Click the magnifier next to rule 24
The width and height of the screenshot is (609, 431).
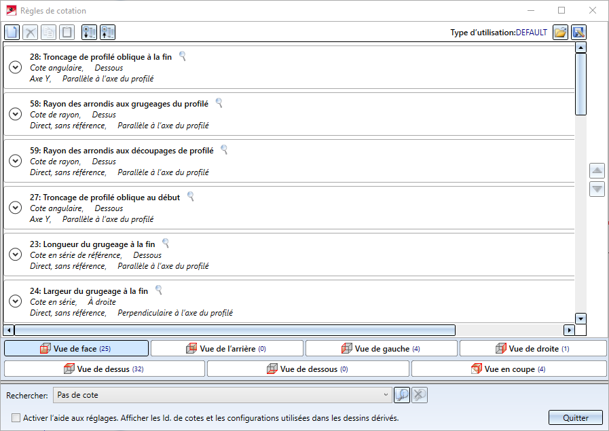coord(159,290)
